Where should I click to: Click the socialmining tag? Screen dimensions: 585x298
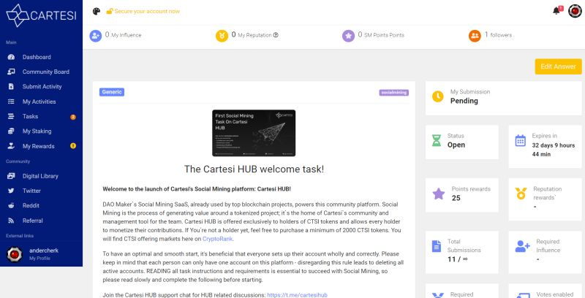[x=394, y=92]
